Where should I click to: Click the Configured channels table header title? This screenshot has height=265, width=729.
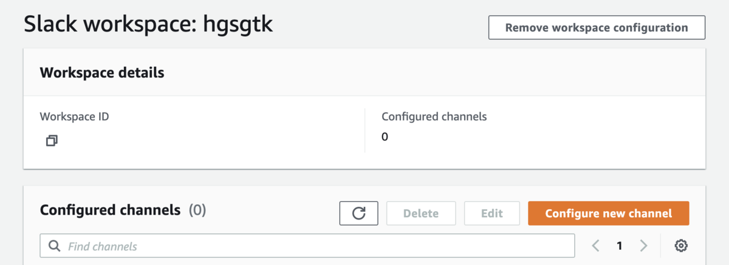point(111,210)
